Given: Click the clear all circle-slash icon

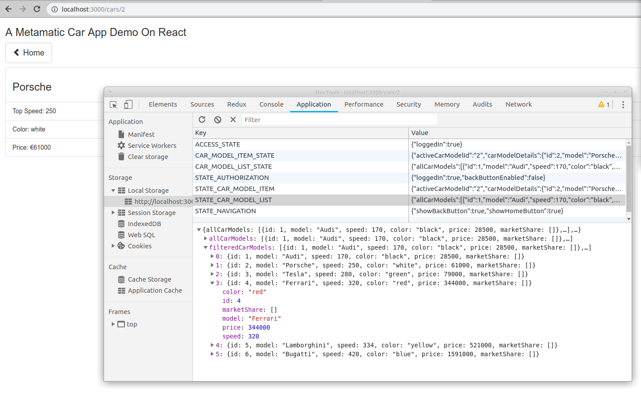Looking at the screenshot, I should [217, 119].
